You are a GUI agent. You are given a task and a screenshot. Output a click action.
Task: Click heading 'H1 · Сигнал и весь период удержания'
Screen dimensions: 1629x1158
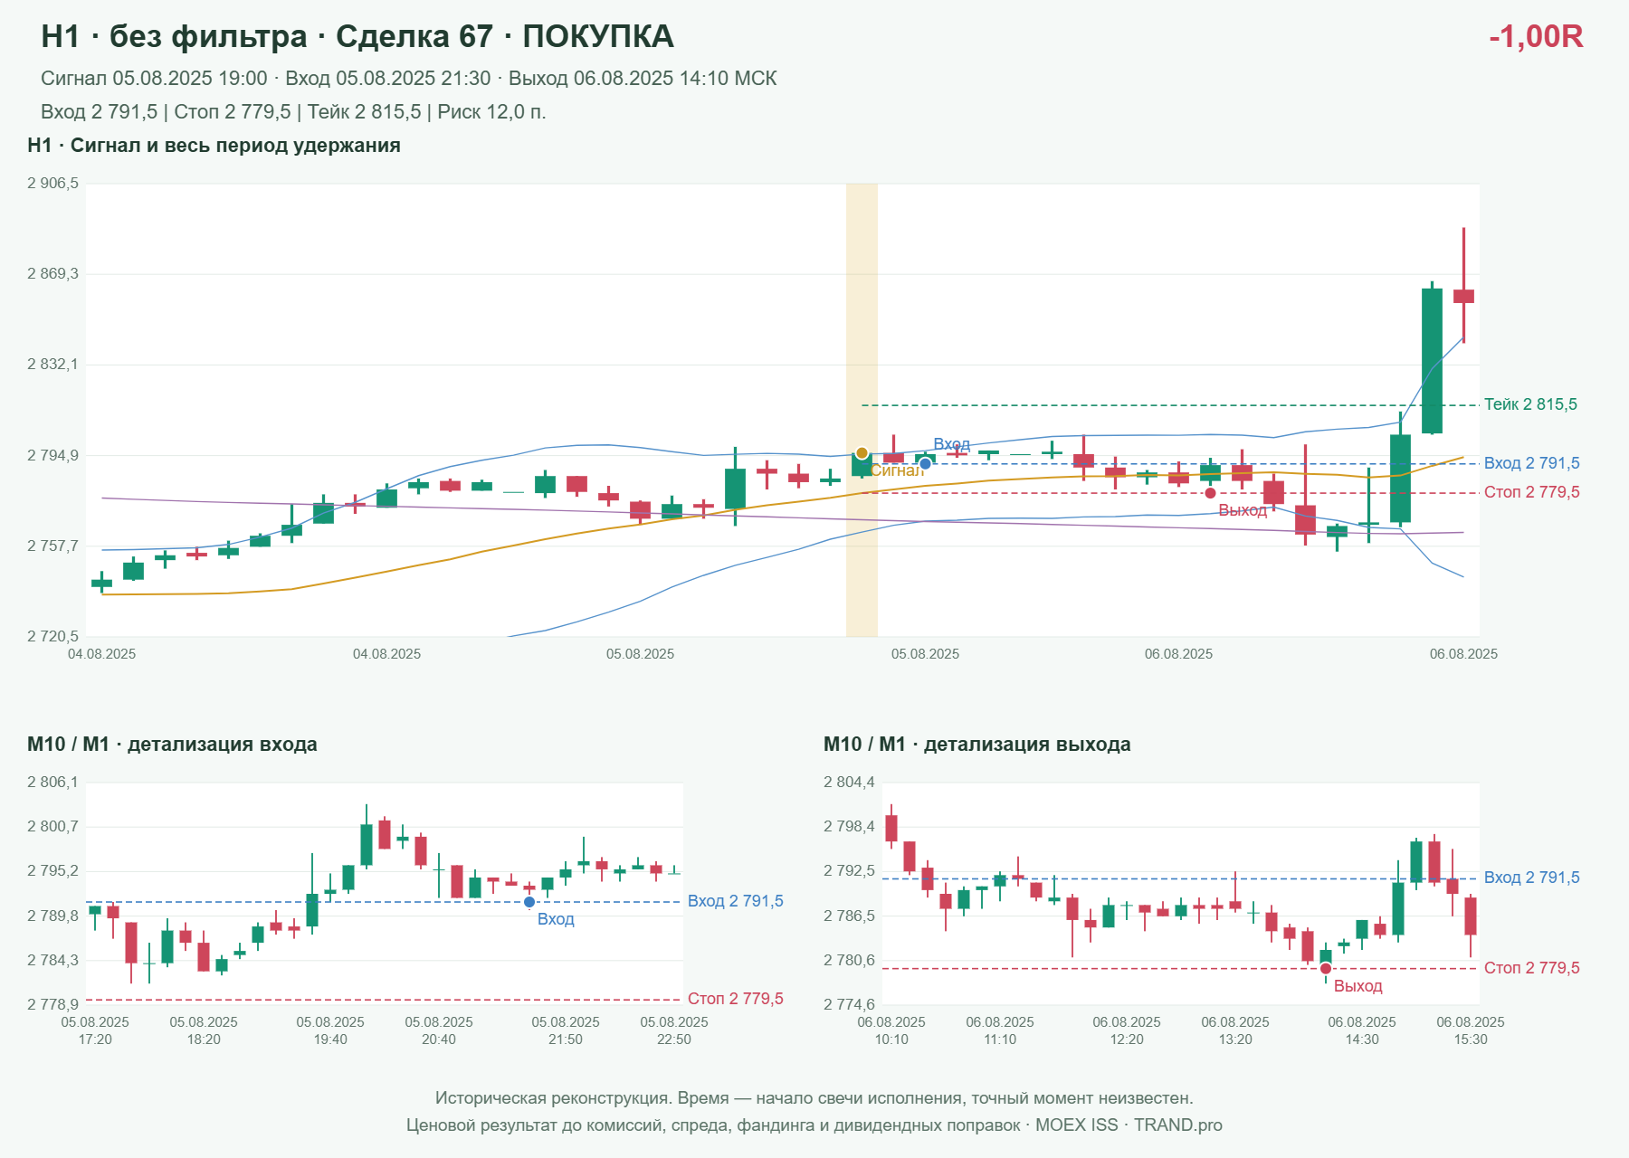coord(214,146)
